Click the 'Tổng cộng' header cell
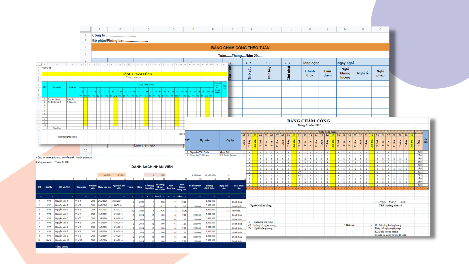This screenshot has height=264, width=469. point(319,62)
